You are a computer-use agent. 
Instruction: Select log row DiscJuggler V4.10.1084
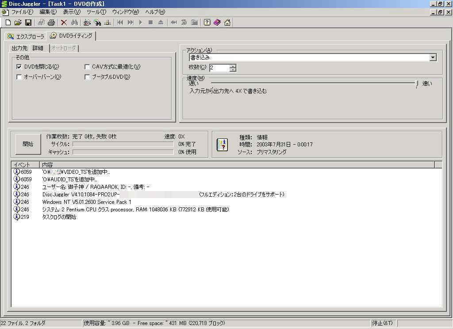226,195
